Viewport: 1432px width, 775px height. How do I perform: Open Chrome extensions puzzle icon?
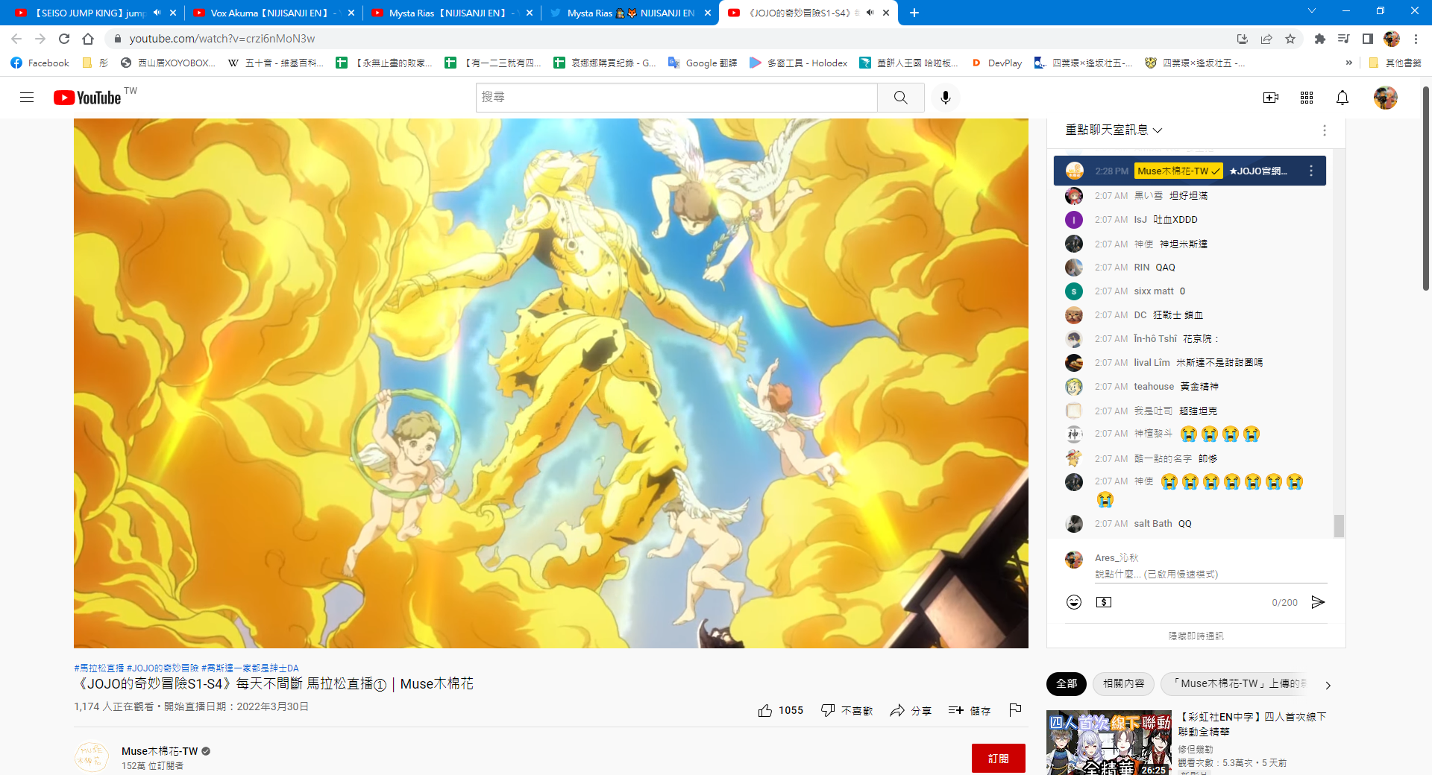pos(1320,39)
